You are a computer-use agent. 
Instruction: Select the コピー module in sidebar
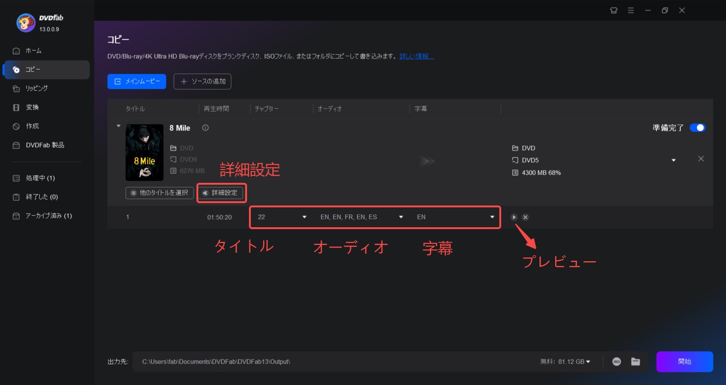[x=45, y=69]
